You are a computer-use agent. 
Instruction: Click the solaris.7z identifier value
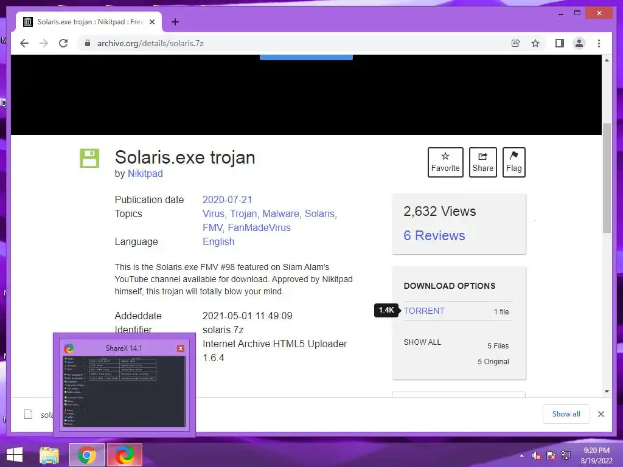pyautogui.click(x=223, y=330)
